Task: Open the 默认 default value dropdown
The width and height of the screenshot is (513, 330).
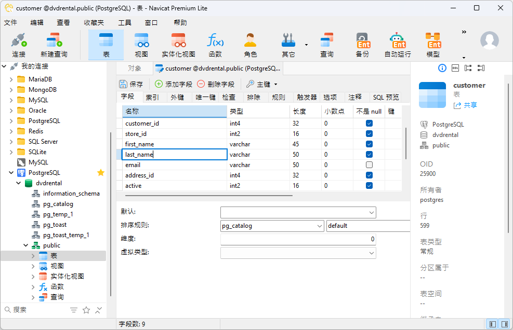Action: pyautogui.click(x=371, y=212)
